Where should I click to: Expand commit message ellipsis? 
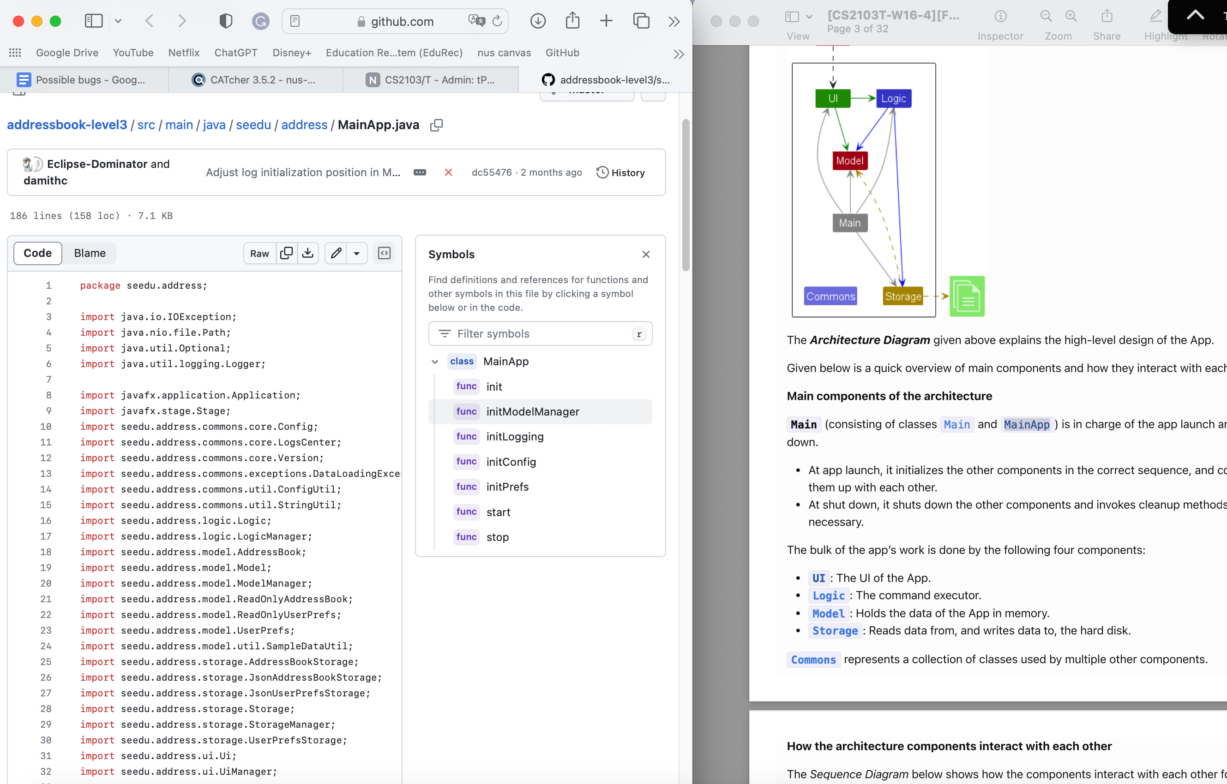419,172
